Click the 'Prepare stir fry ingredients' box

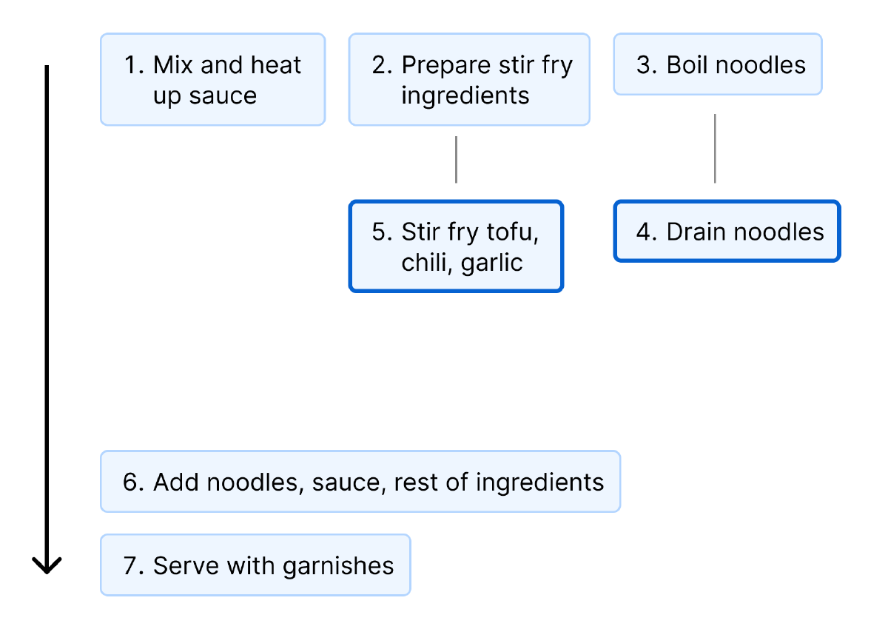click(x=469, y=79)
